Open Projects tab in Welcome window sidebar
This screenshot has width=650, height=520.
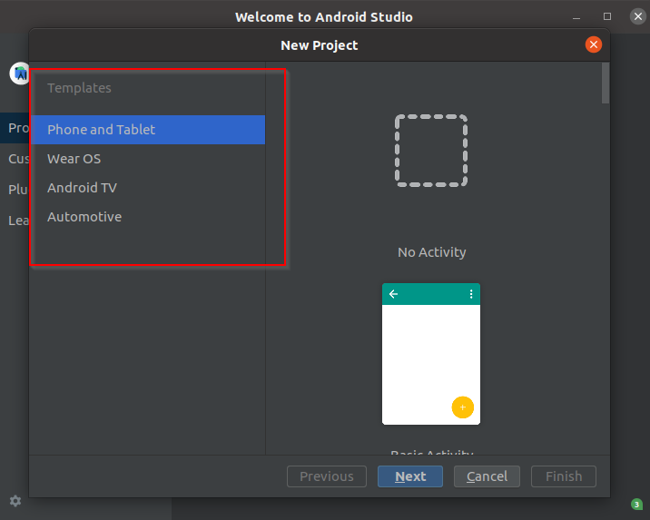tap(15, 128)
